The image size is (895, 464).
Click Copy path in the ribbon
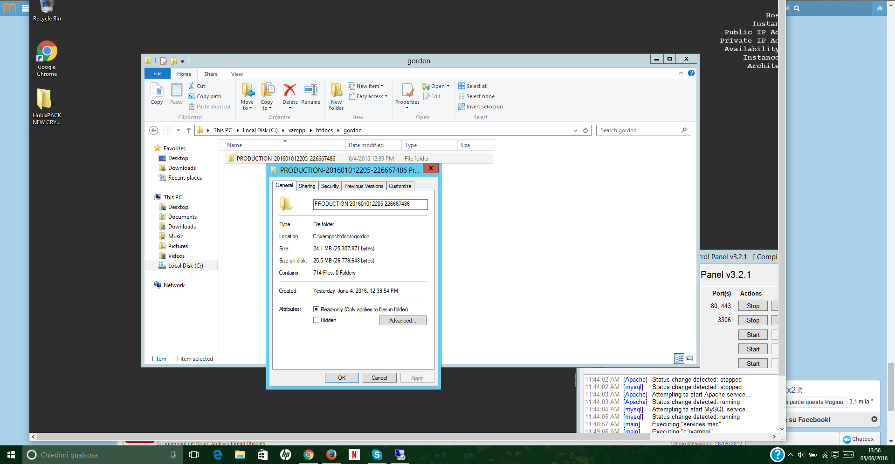pos(205,96)
